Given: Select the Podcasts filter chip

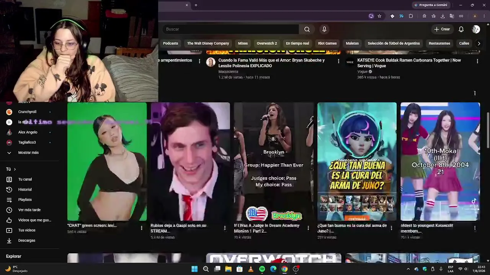Looking at the screenshot, I should 170,44.
